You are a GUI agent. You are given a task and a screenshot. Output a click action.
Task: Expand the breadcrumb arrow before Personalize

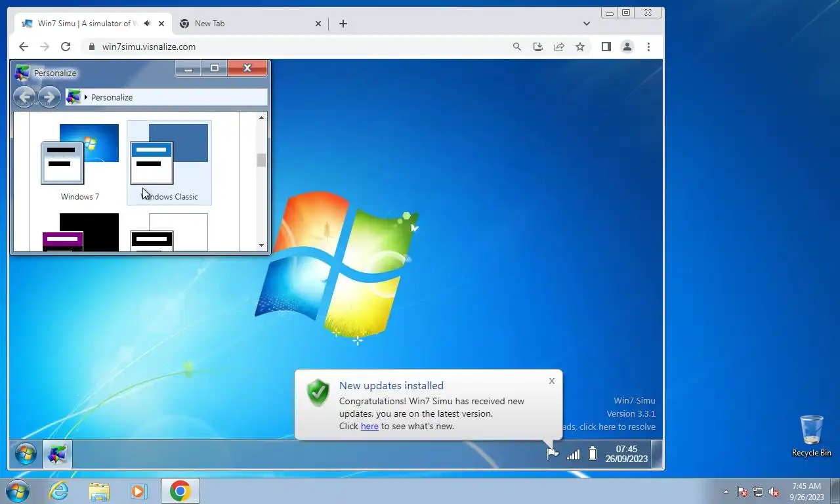click(86, 97)
